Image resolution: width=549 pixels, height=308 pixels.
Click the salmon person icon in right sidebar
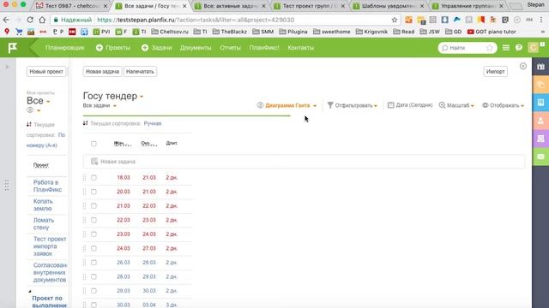tap(540, 121)
